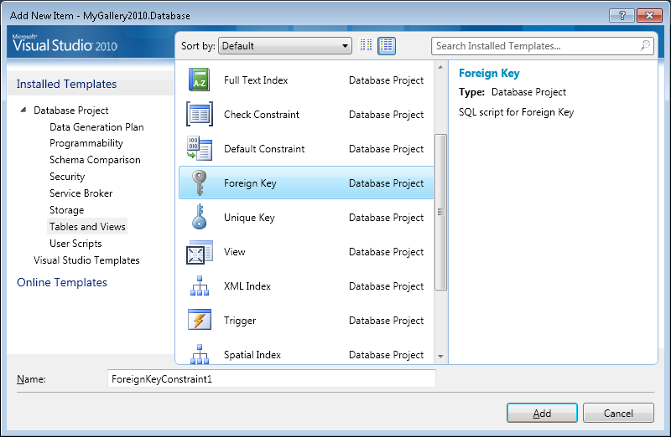Select Data Generation Plan category
This screenshot has width=671, height=437.
(x=96, y=127)
